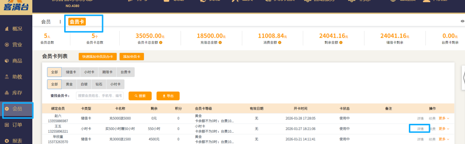Click open time 2026-01-28 17:28:05
465x144 pixels.
point(301,118)
